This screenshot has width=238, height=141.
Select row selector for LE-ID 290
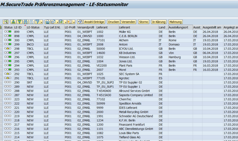(x=1, y=82)
